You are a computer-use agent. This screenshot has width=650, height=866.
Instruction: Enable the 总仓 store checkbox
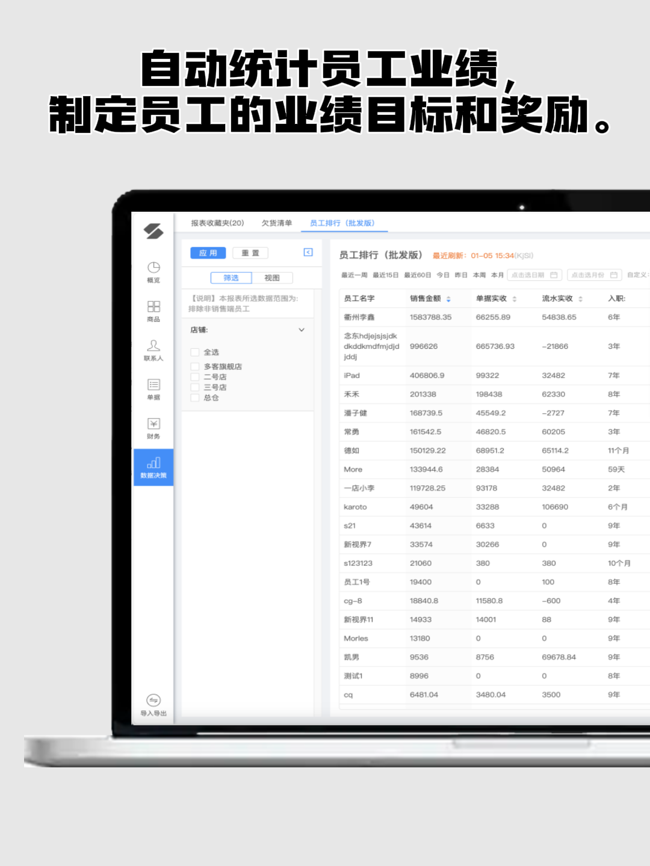(195, 398)
